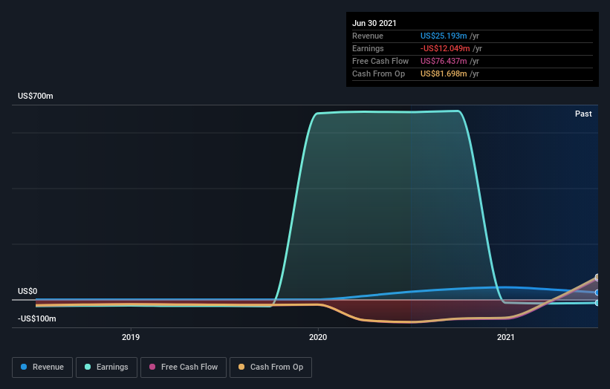The image size is (610, 389).
Task: Click the blue Revenue endpoint marker
Action: (597, 292)
